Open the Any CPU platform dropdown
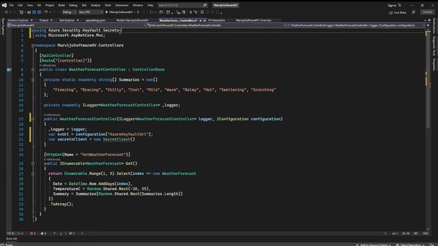This screenshot has height=246, width=438. pyautogui.click(x=91, y=12)
